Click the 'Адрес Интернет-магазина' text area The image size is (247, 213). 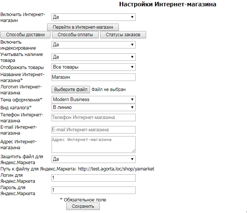tap(93, 144)
